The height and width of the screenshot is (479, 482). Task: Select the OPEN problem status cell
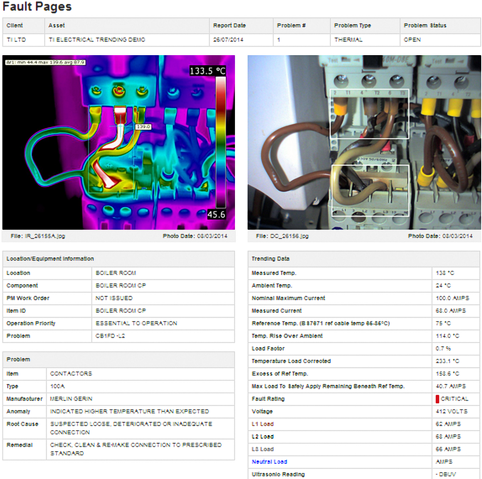click(411, 39)
